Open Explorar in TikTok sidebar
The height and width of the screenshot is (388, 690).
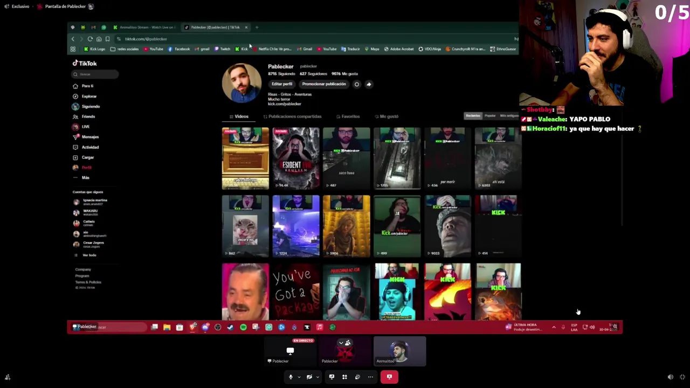point(85,96)
